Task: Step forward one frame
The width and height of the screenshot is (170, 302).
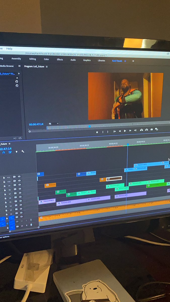Action: (x=130, y=131)
